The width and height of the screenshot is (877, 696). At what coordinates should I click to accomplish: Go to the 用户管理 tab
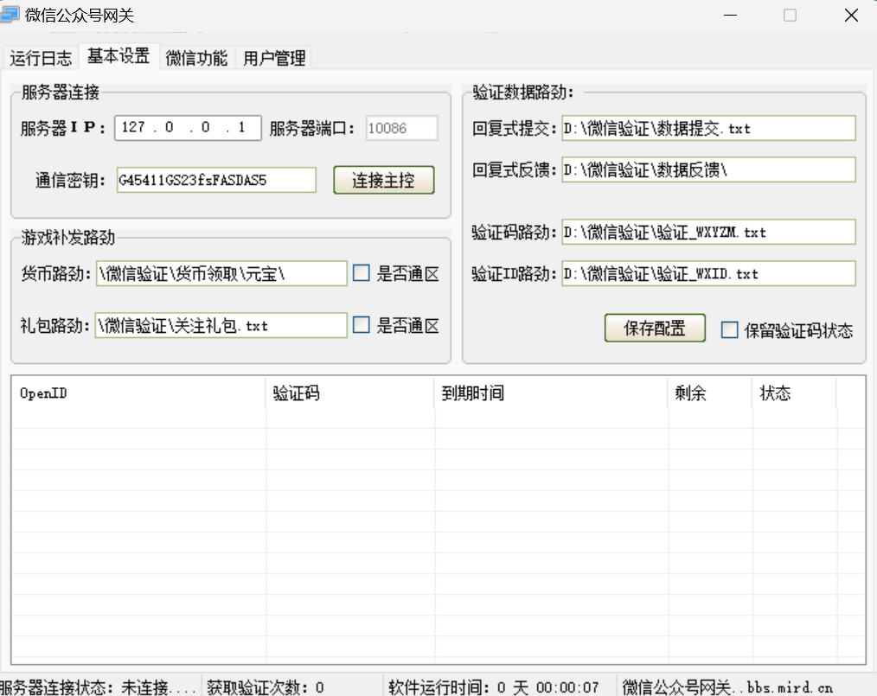click(x=274, y=58)
